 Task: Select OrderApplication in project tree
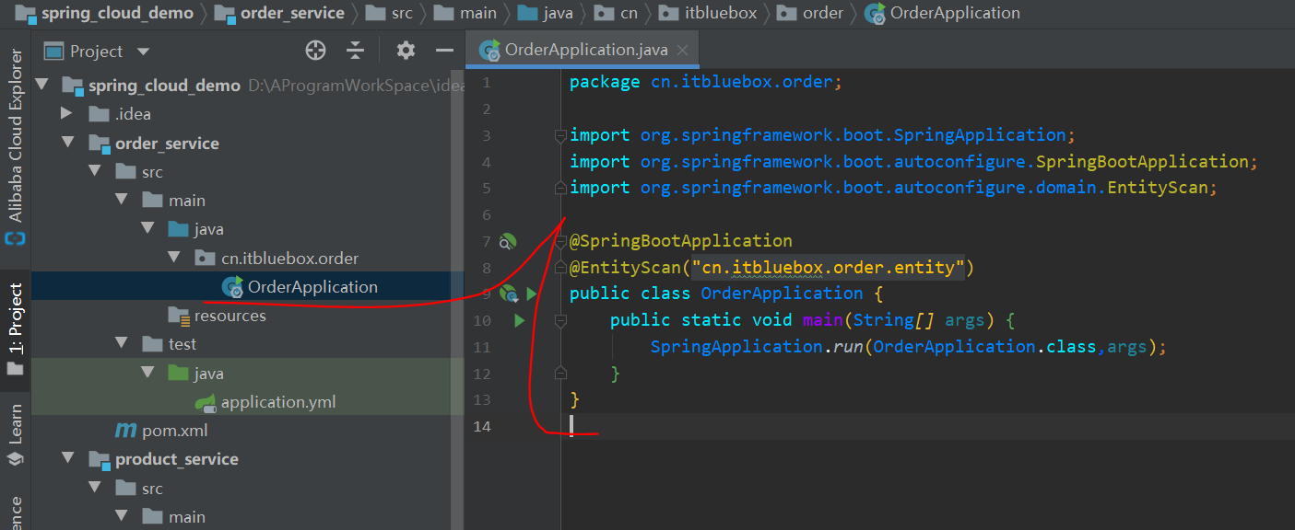[x=312, y=286]
